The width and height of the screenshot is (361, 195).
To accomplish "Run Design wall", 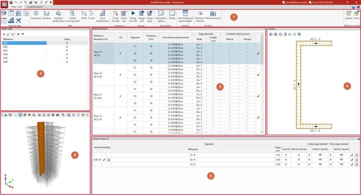I will pyautogui.click(x=142, y=16).
